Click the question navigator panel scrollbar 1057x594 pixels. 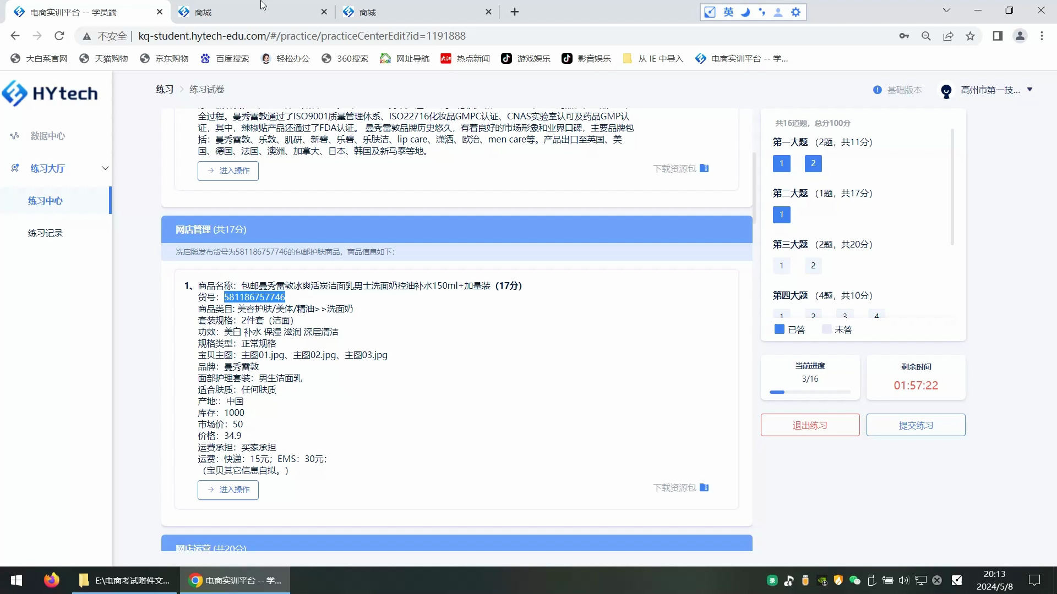(x=952, y=187)
